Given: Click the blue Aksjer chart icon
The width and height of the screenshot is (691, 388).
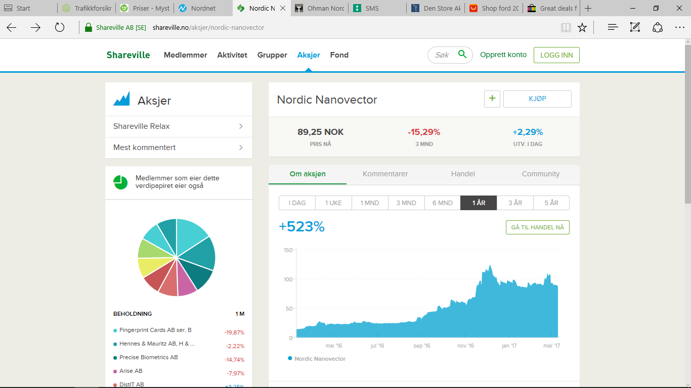Looking at the screenshot, I should pyautogui.click(x=121, y=99).
